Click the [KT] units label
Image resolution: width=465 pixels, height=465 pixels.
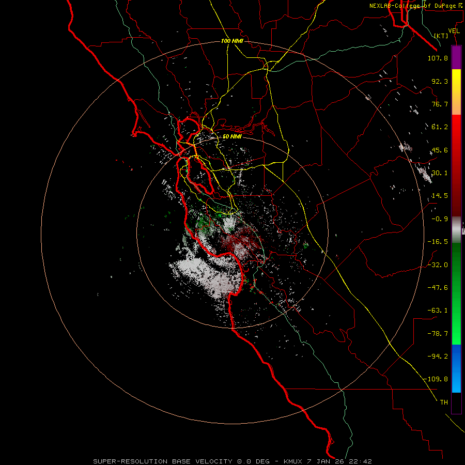[x=441, y=36]
